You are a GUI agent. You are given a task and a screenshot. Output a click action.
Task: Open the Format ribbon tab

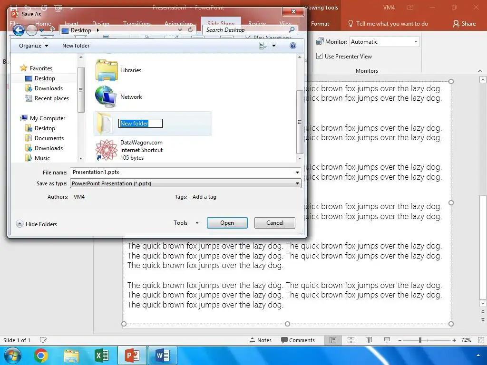click(x=320, y=24)
